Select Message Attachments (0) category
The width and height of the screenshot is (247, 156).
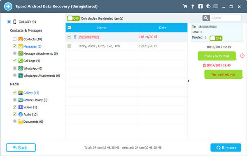pos(40,53)
